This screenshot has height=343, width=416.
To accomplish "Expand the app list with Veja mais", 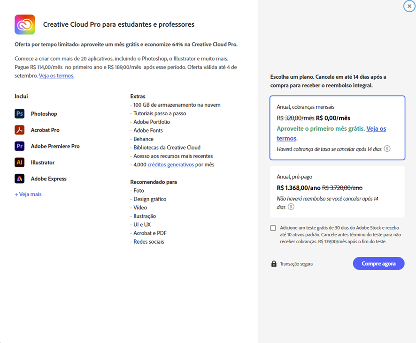I will tap(28, 194).
